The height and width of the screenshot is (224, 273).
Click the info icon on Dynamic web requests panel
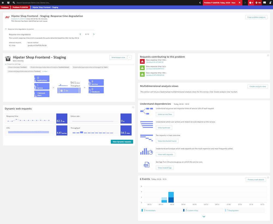coord(133,107)
